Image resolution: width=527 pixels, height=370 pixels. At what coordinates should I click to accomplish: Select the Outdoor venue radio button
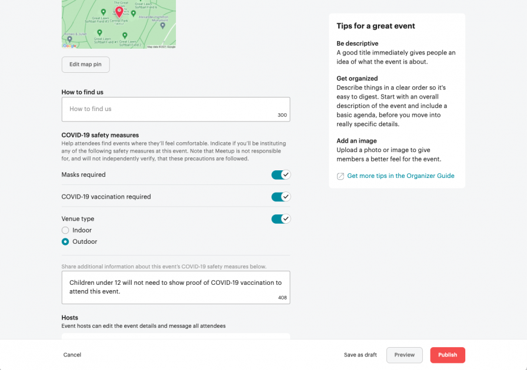(65, 241)
